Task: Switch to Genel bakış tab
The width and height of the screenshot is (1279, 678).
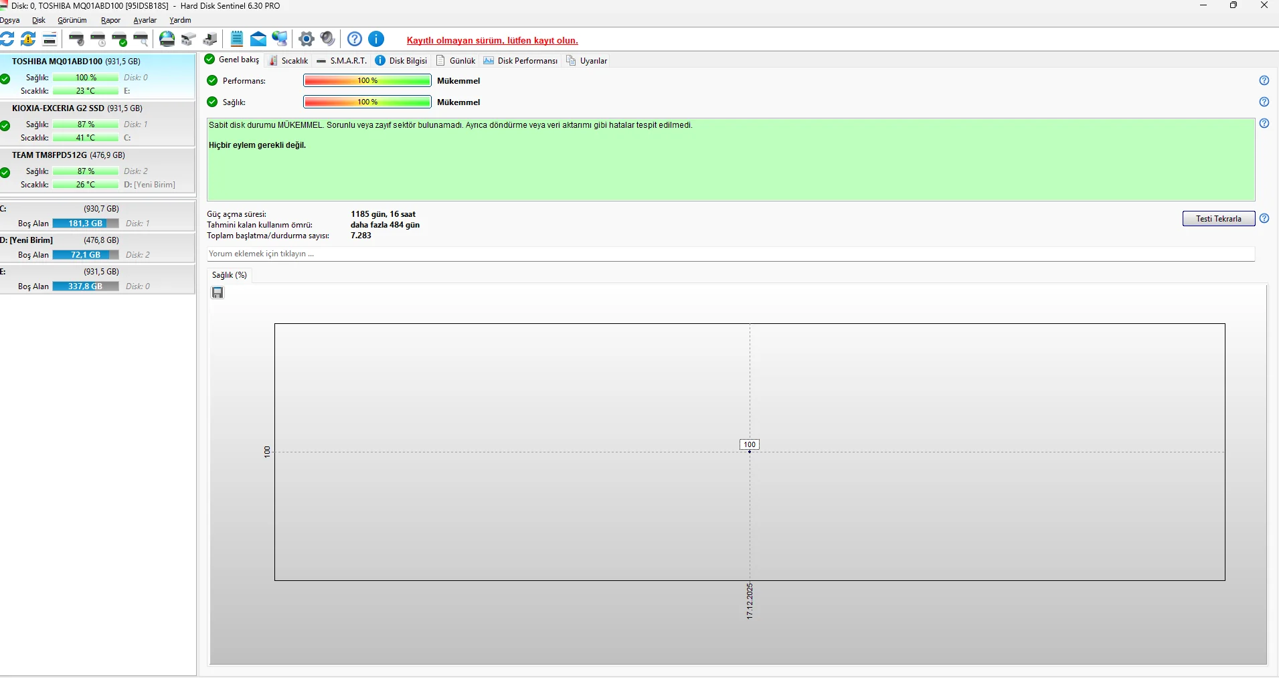Action: coord(232,60)
